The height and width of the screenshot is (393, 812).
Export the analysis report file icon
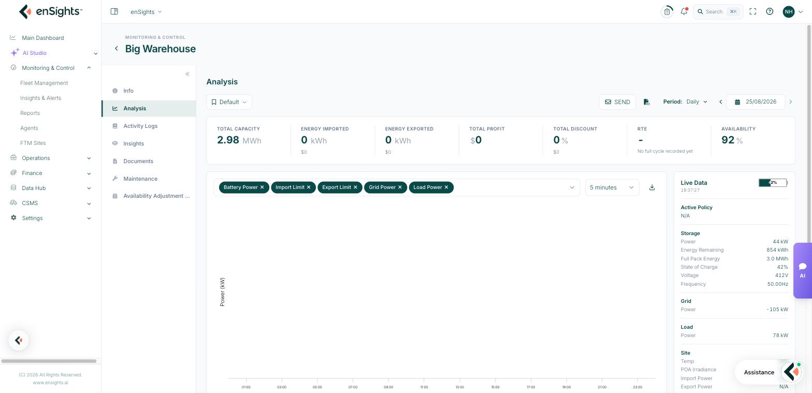(x=647, y=102)
